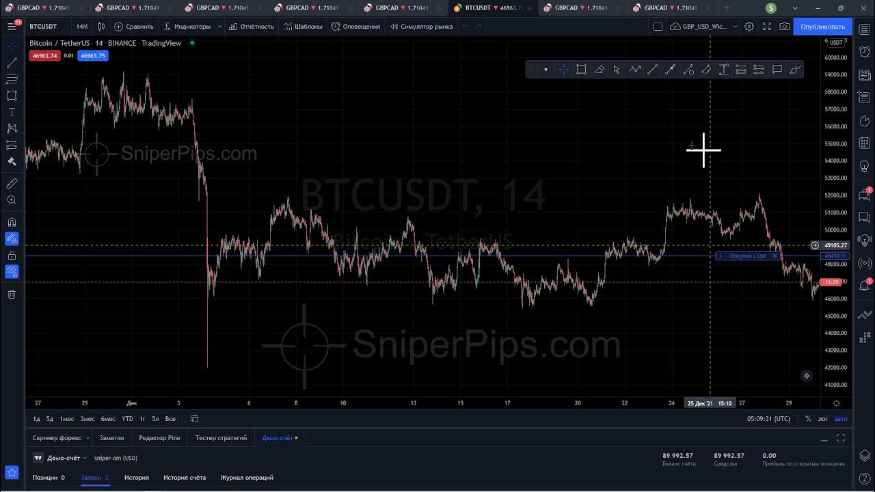Select the trend line drawing tool
This screenshot has height=492, width=875.
12,63
